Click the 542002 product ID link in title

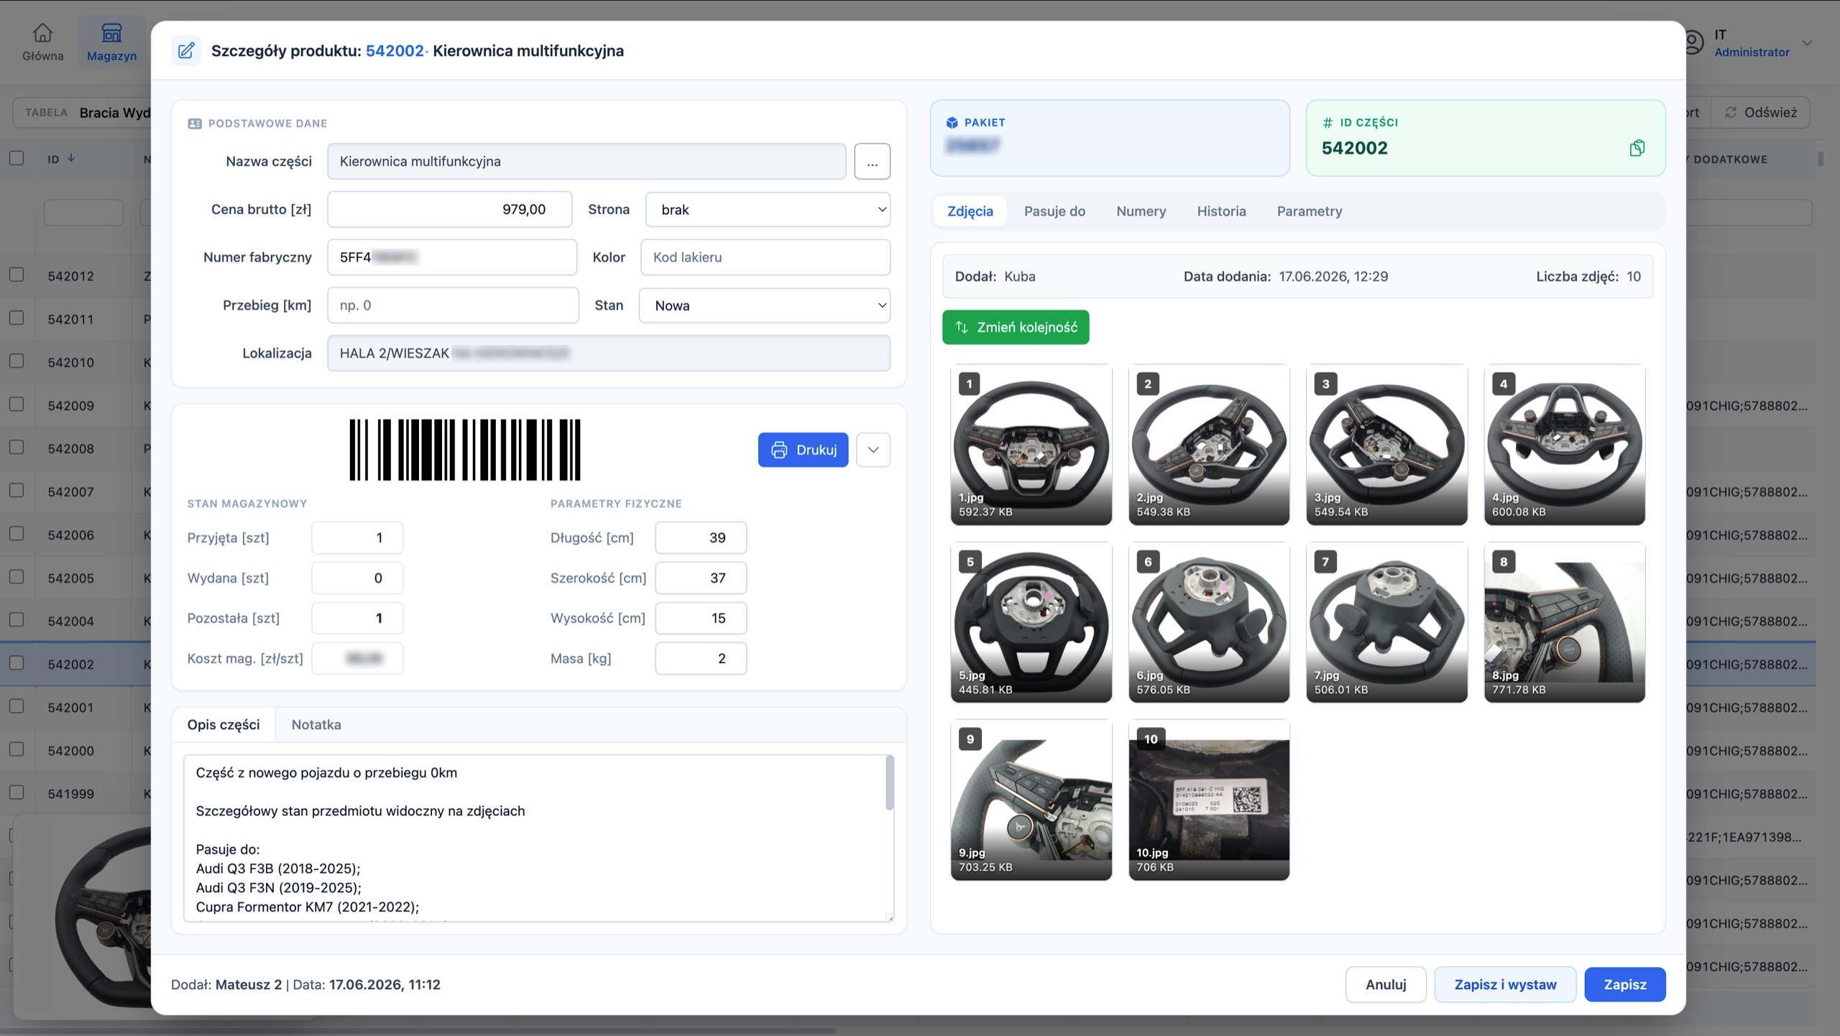(394, 51)
